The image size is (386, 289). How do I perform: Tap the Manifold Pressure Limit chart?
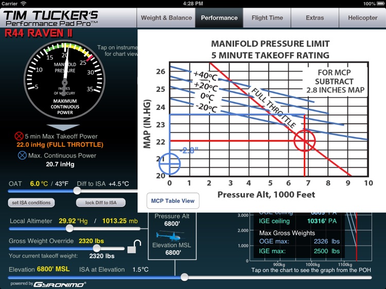tap(261, 121)
